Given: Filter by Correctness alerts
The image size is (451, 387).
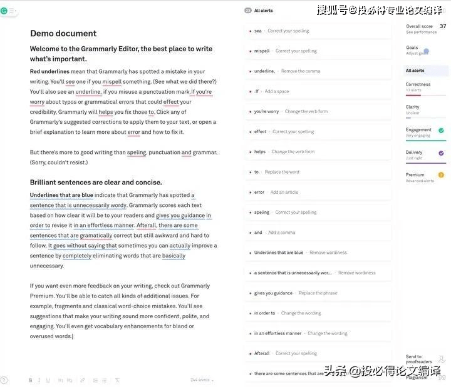Looking at the screenshot, I should pos(425,87).
